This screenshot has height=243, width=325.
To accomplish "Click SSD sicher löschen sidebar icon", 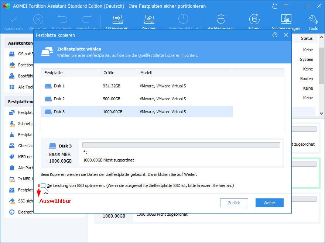I will (12, 201).
